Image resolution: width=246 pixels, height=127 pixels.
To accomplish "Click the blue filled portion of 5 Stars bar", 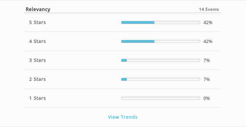I will tap(138, 22).
